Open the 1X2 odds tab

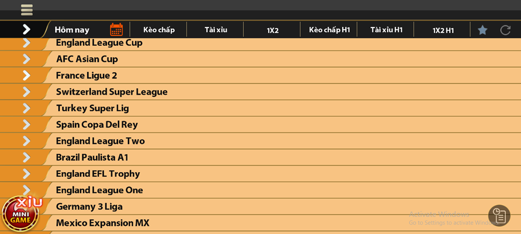(272, 30)
